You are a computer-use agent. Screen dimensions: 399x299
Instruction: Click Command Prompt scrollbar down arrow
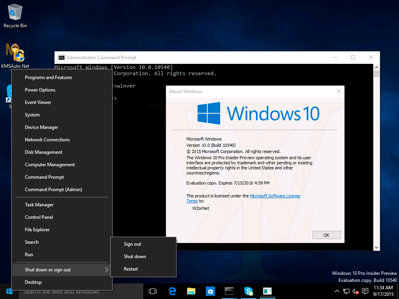[x=377, y=248]
